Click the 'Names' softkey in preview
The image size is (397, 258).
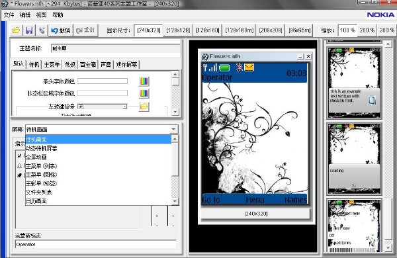296,200
